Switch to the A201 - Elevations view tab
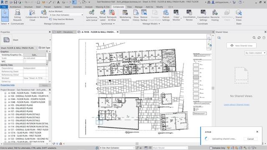This screenshot has height=150, width=267. [x=65, y=32]
